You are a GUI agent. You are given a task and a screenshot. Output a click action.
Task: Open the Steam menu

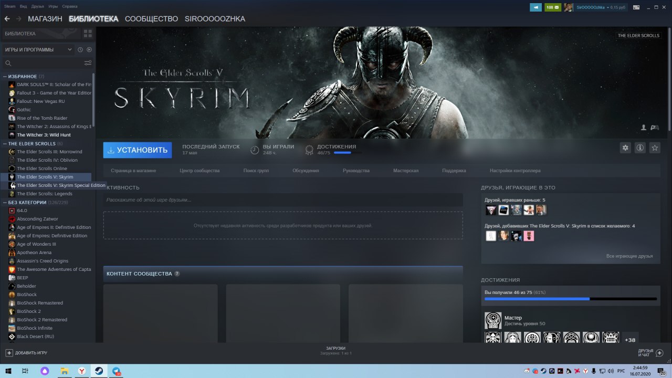(10, 7)
